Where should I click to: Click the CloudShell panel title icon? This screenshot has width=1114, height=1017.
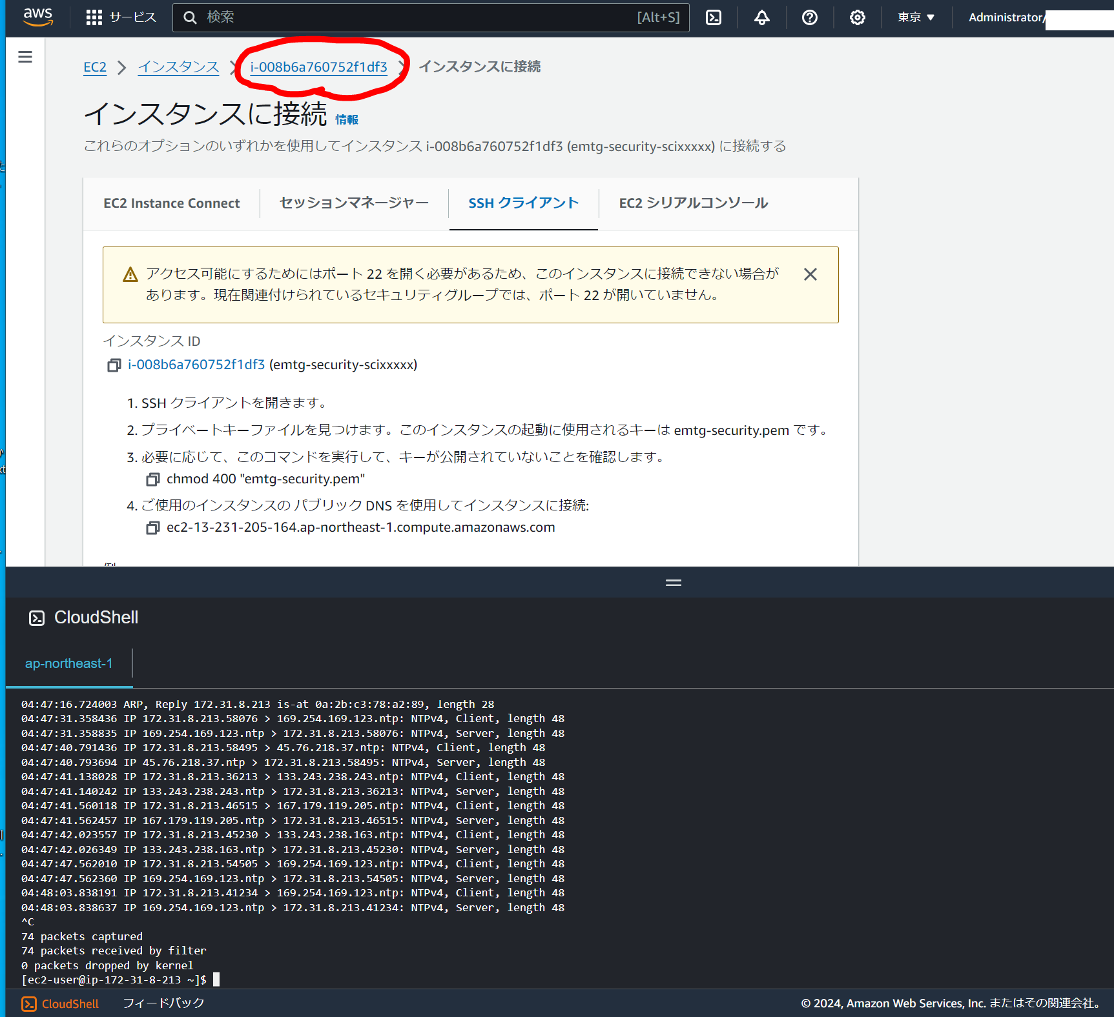pos(37,618)
